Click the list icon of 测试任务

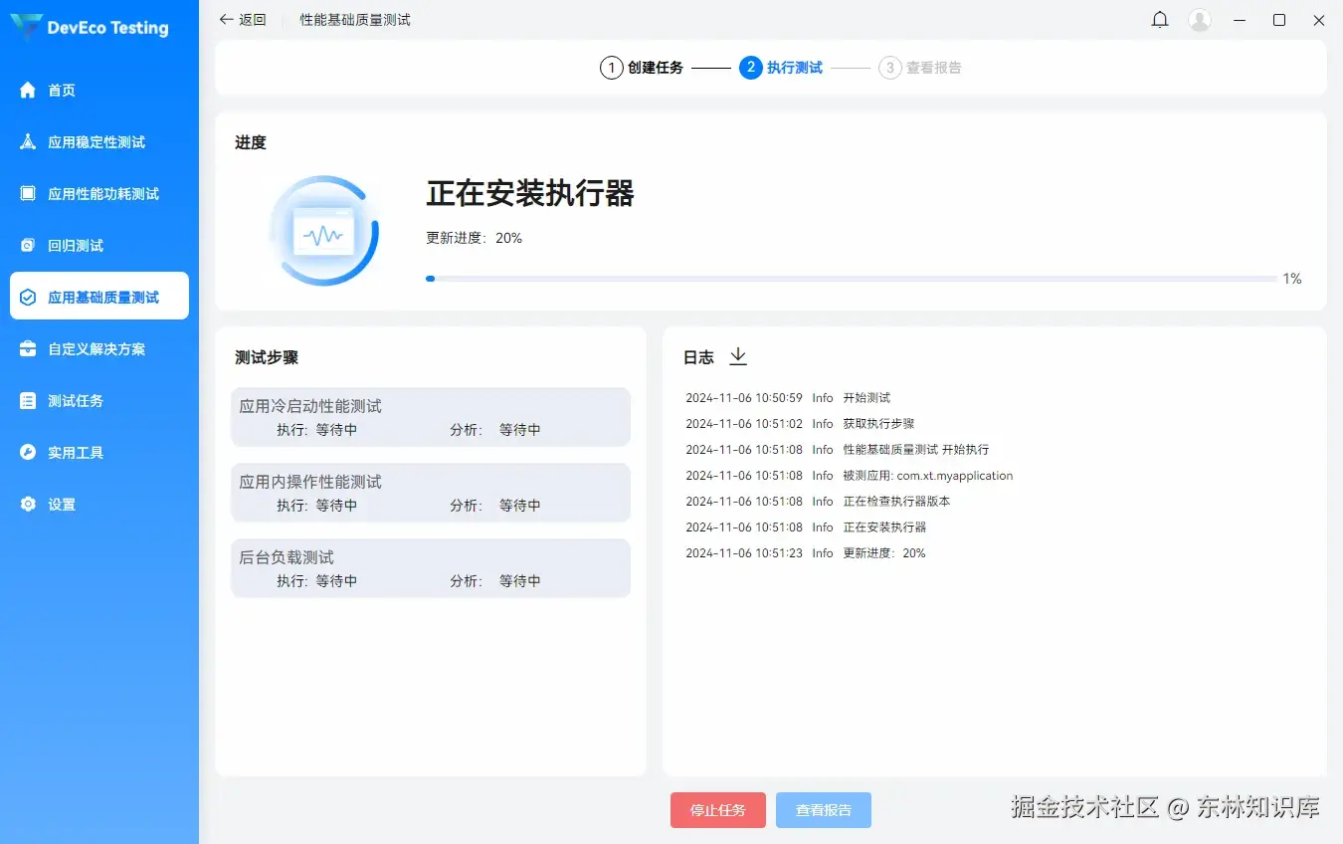coord(28,401)
